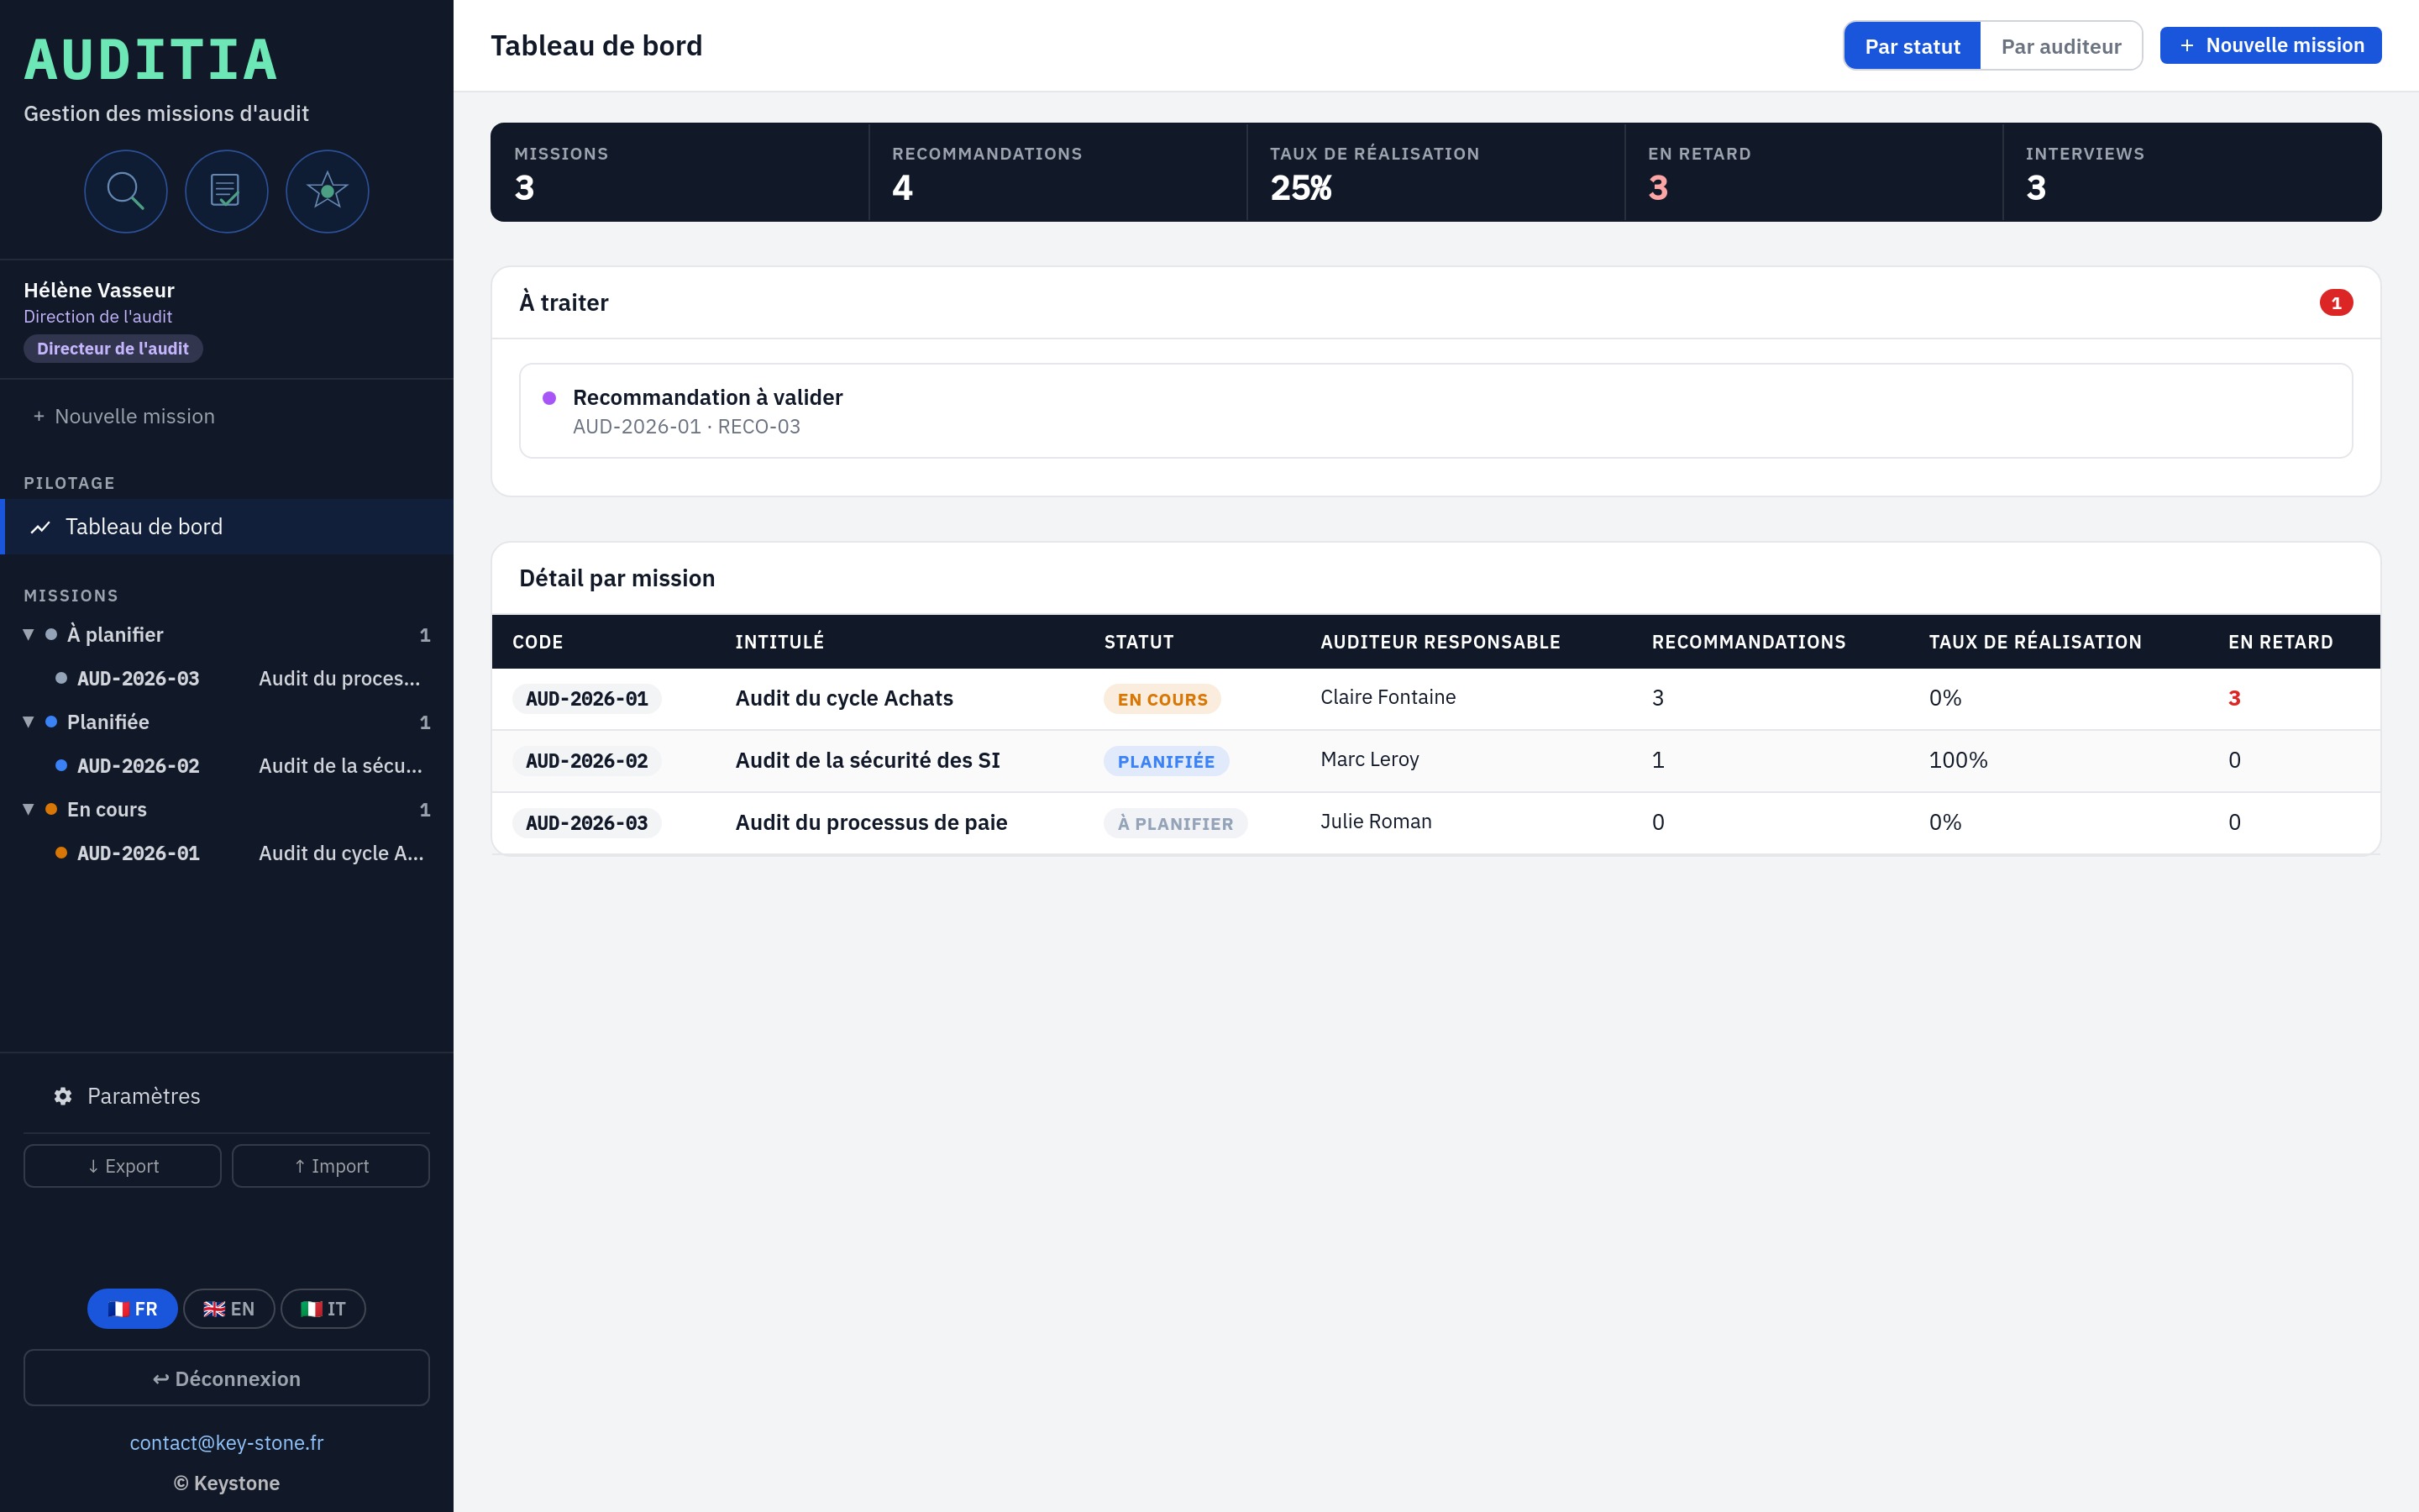Click the PLANIFIÉE status badge
Image resolution: width=2419 pixels, height=1512 pixels.
[1166, 761]
